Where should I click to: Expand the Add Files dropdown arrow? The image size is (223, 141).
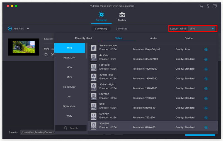[x=28, y=29]
